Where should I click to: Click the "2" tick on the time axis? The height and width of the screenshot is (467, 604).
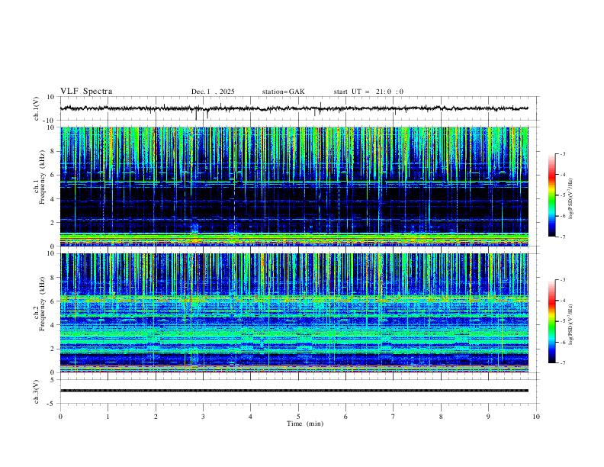pos(156,417)
